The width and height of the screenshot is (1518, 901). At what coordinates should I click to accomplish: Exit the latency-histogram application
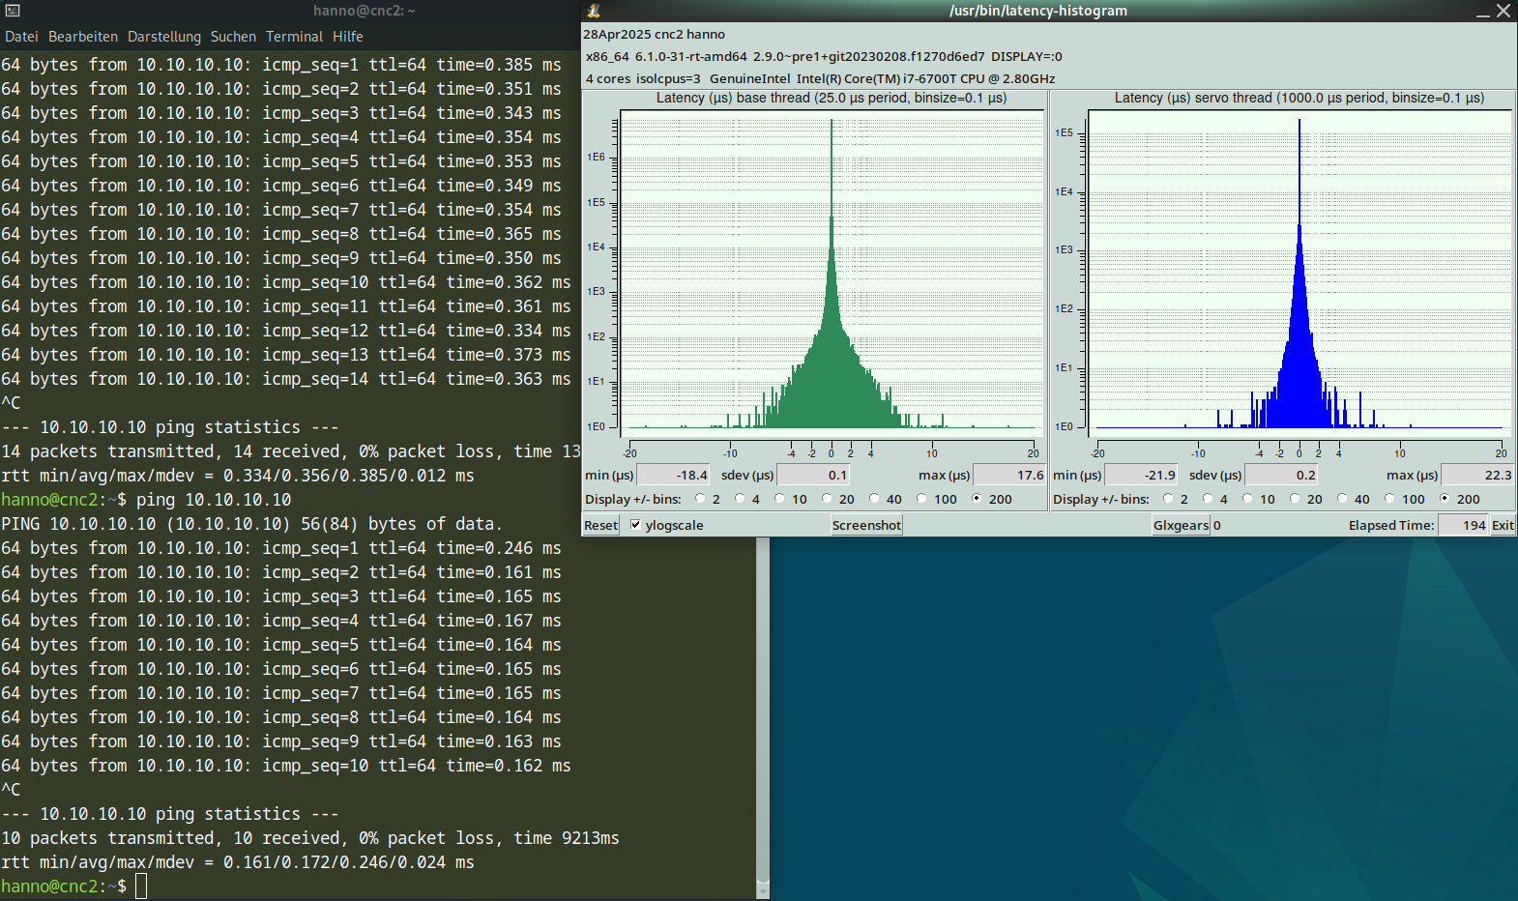point(1503,525)
